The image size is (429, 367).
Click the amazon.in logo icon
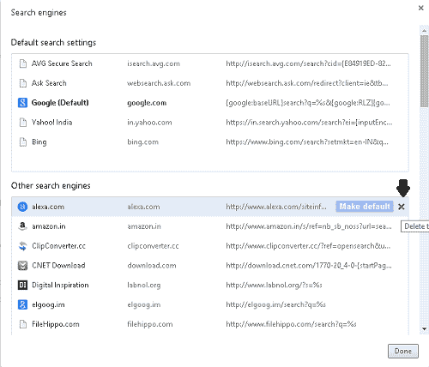coord(22,226)
